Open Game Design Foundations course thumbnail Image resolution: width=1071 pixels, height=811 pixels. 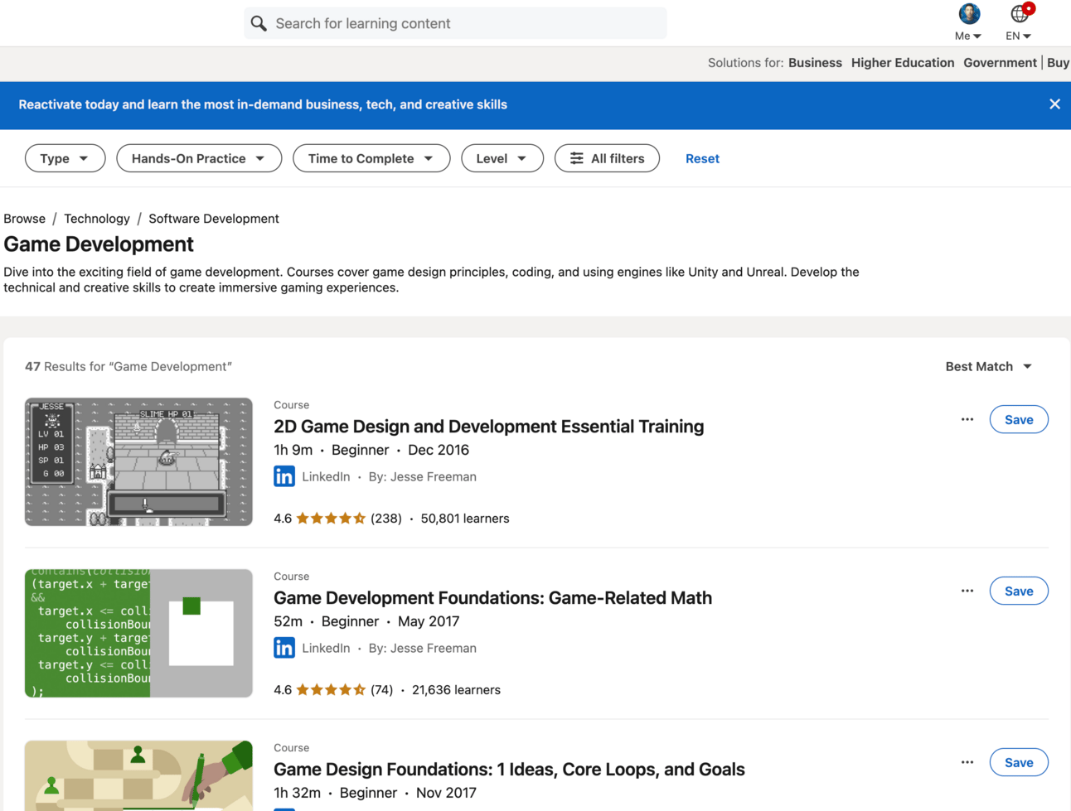click(138, 775)
